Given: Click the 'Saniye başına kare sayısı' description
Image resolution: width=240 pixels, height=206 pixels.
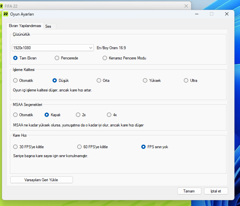Looking at the screenshot, I should 51,156.
